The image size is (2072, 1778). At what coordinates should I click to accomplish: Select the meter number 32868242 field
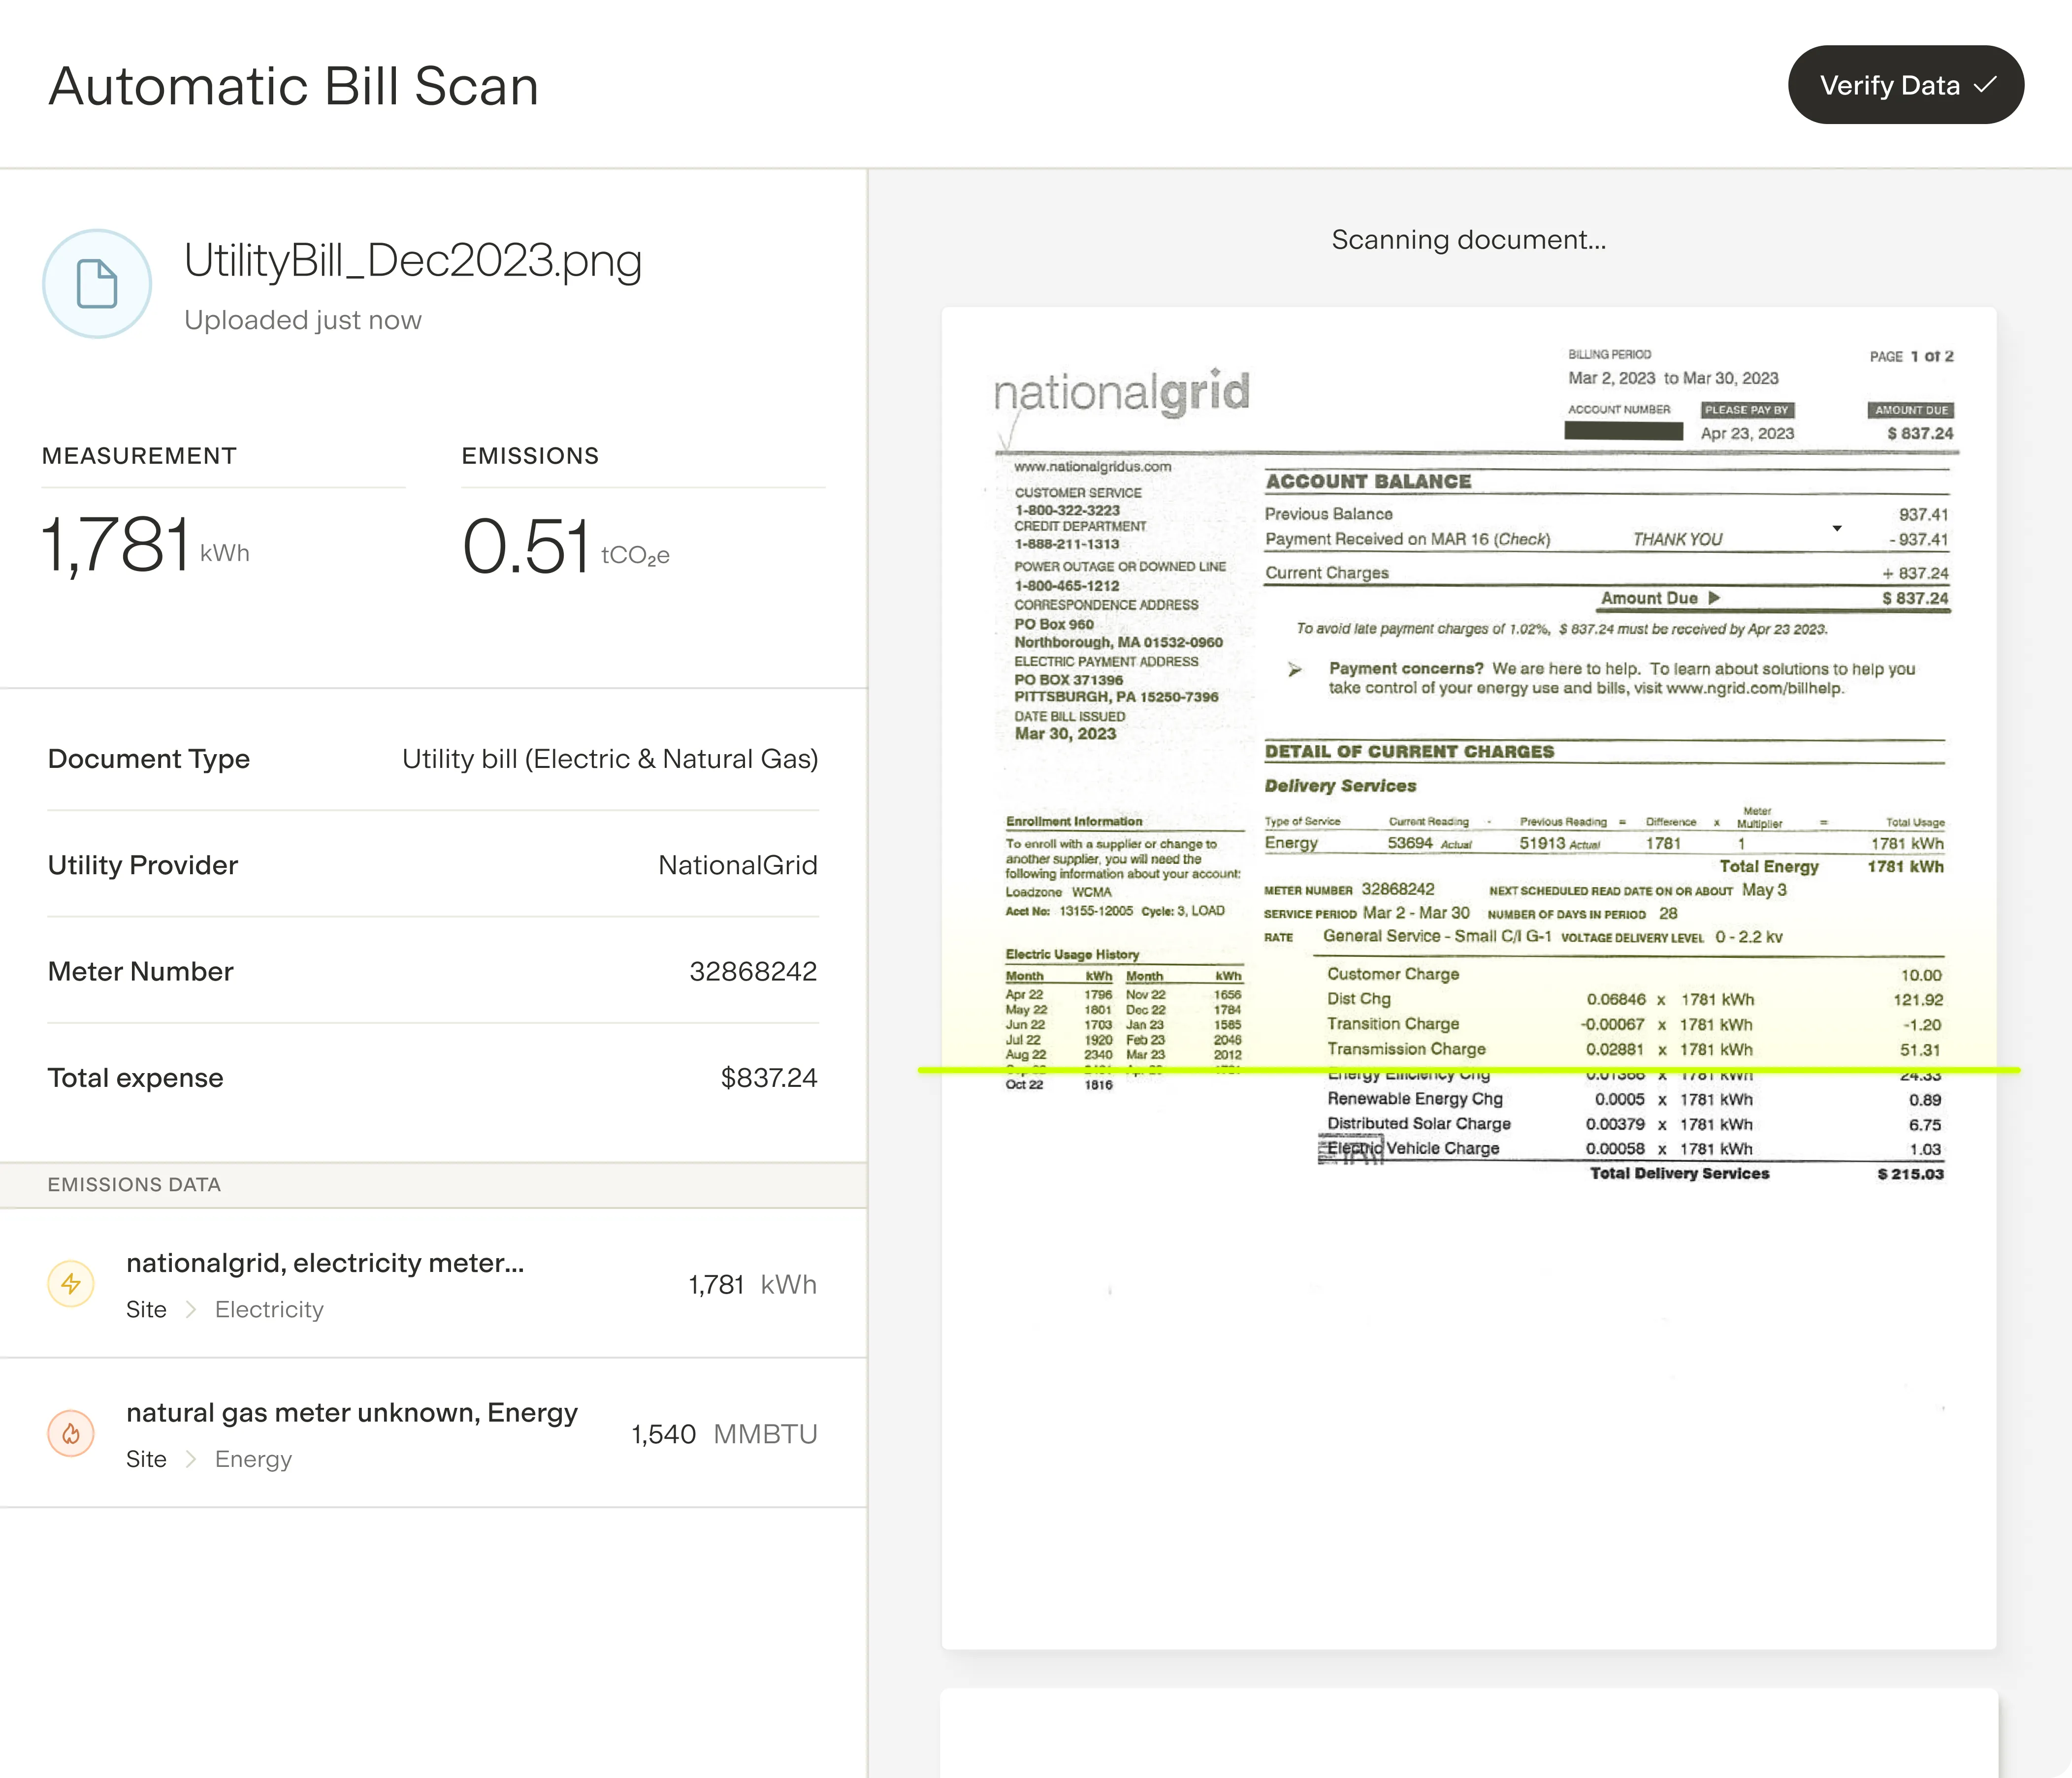tap(754, 970)
